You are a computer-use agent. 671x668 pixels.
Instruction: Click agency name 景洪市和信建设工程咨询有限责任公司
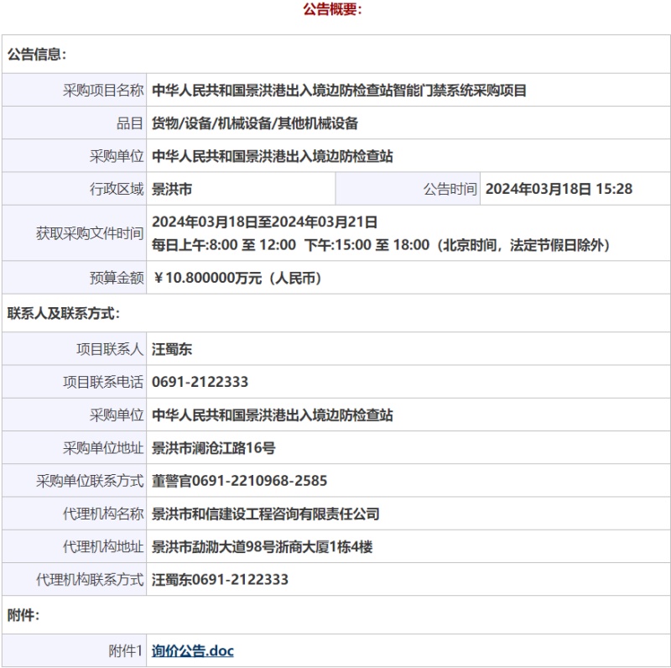coord(265,514)
